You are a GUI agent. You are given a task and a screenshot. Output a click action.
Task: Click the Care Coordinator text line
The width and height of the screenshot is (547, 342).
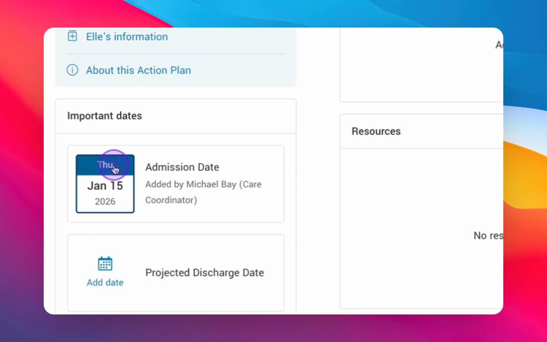point(171,200)
